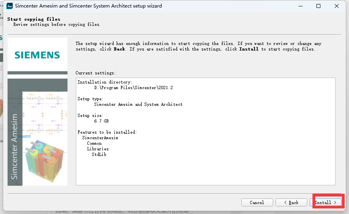Click the 'StdLib' feature entry
Image resolution: width=349 pixels, height=214 pixels.
click(99, 154)
